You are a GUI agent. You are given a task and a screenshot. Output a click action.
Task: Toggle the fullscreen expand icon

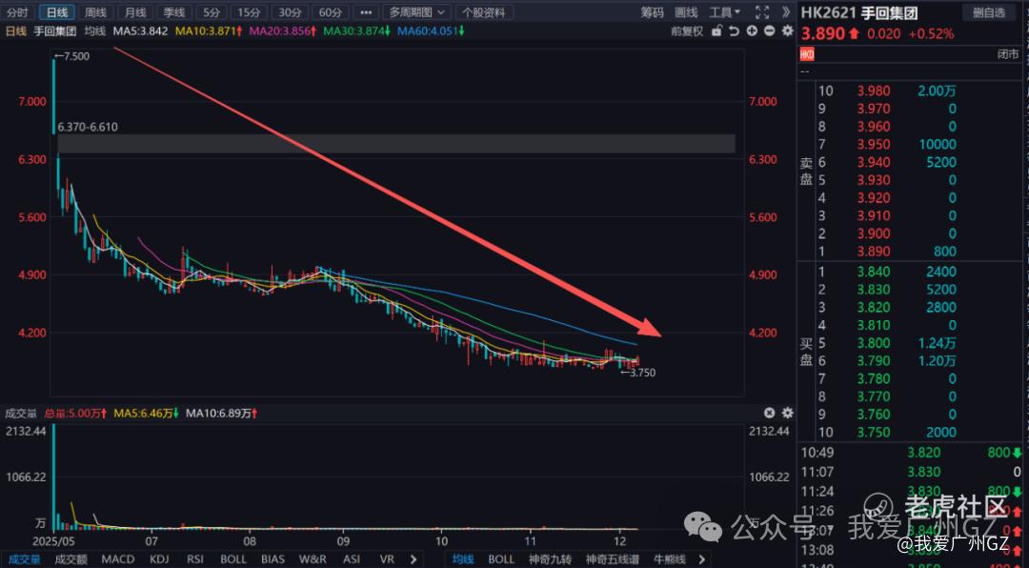[x=762, y=11]
